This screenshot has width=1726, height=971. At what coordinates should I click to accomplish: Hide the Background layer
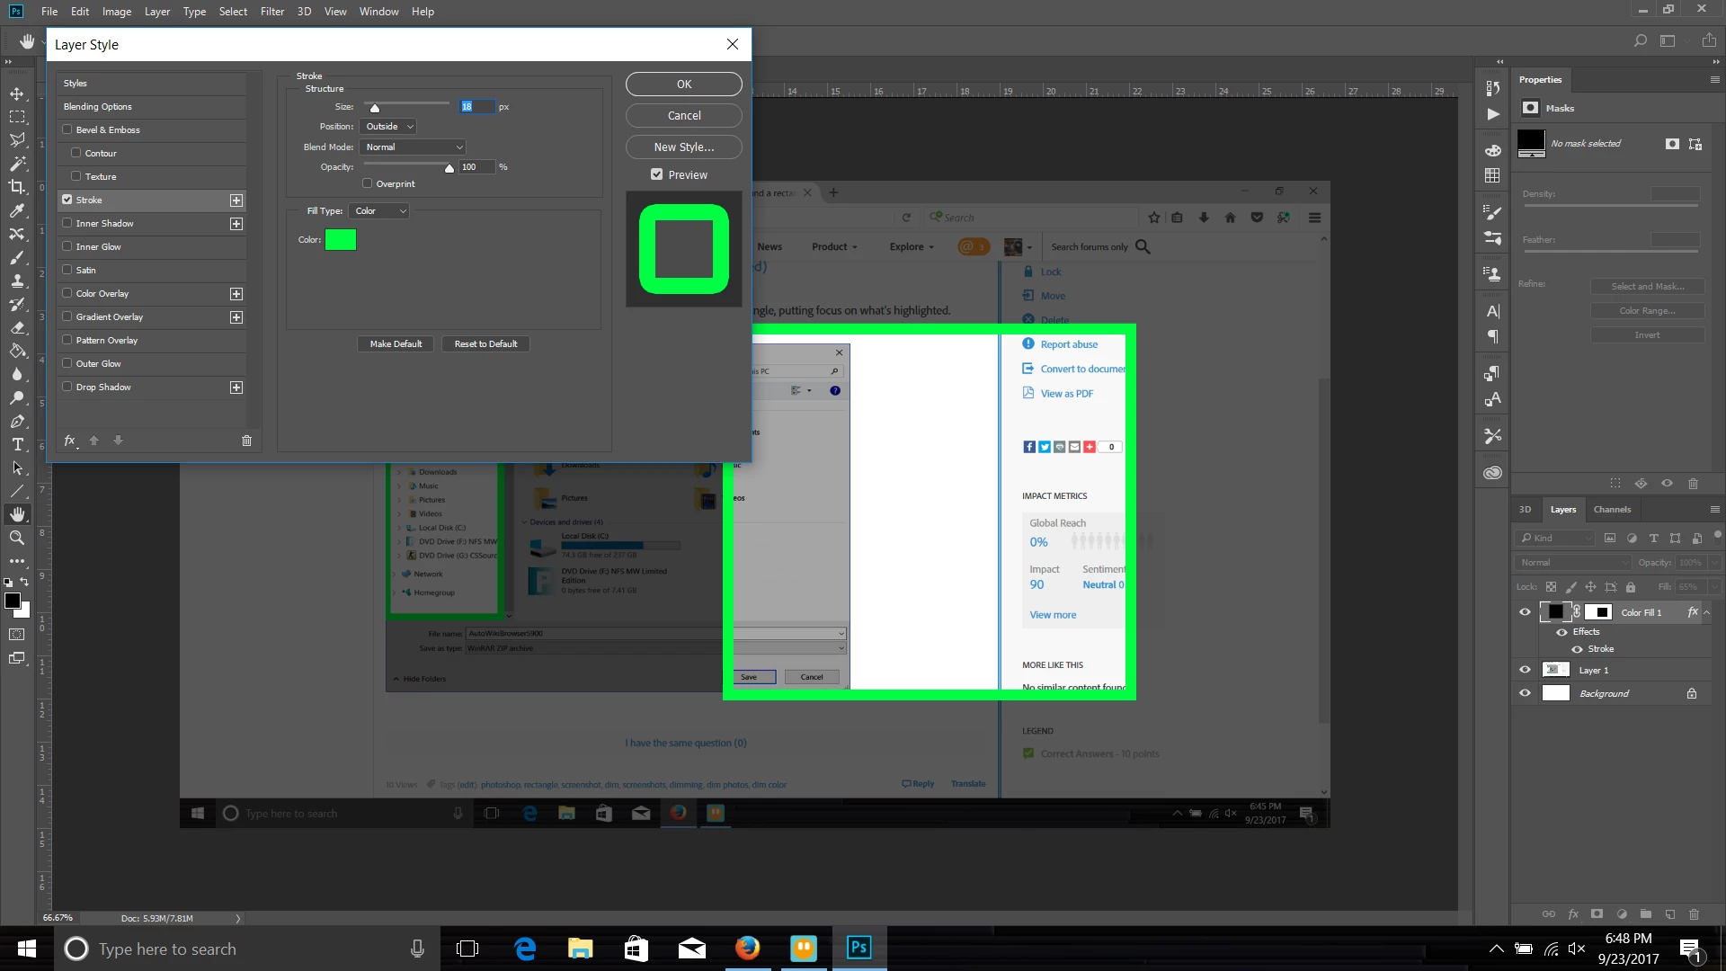pos(1525,693)
